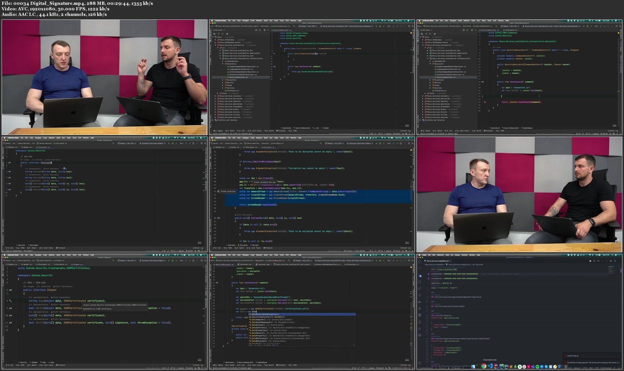
Task: Open Debug Any CPU dropdown in the frame with empty SecurityDecorator constructor
Action: click(x=308, y=26)
